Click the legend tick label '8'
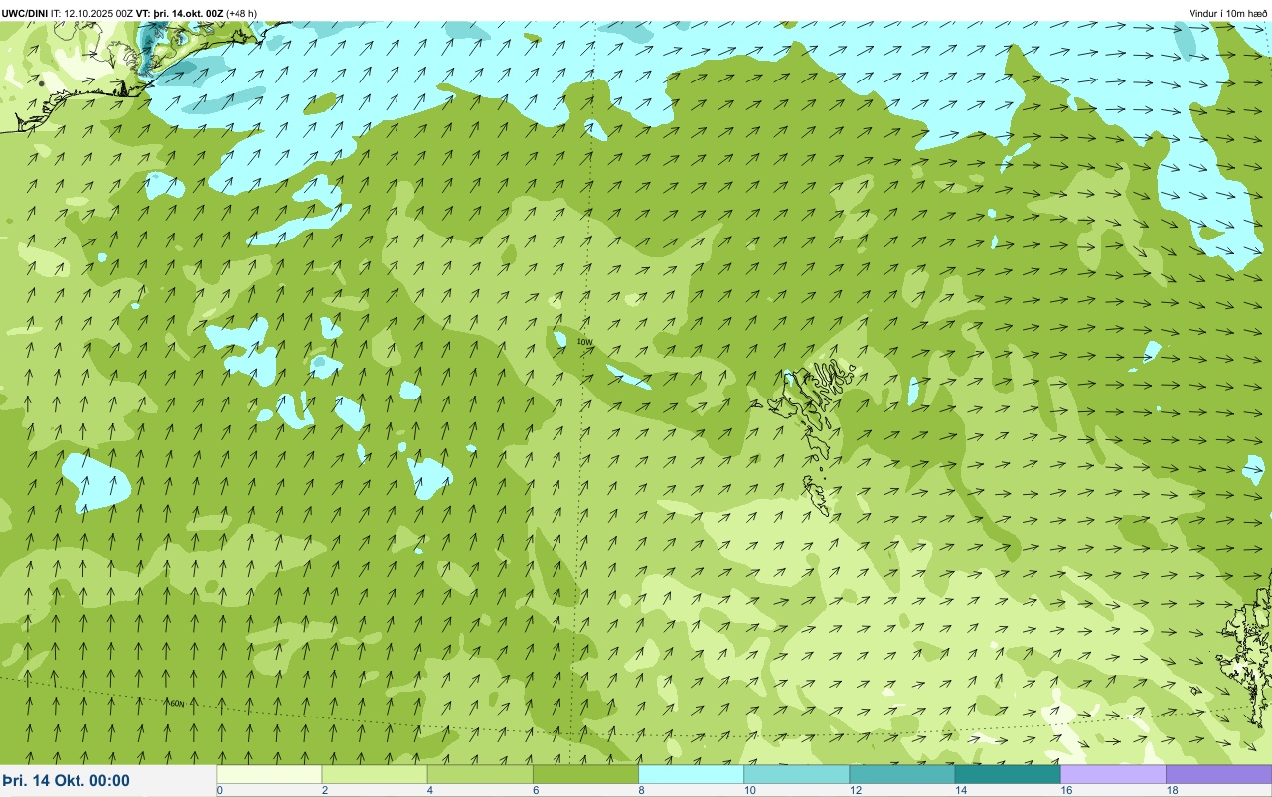 click(641, 790)
